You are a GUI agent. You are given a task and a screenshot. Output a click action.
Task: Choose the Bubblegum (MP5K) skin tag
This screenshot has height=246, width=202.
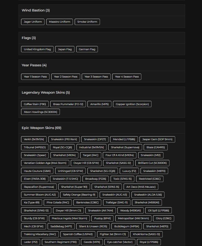click(127, 226)
